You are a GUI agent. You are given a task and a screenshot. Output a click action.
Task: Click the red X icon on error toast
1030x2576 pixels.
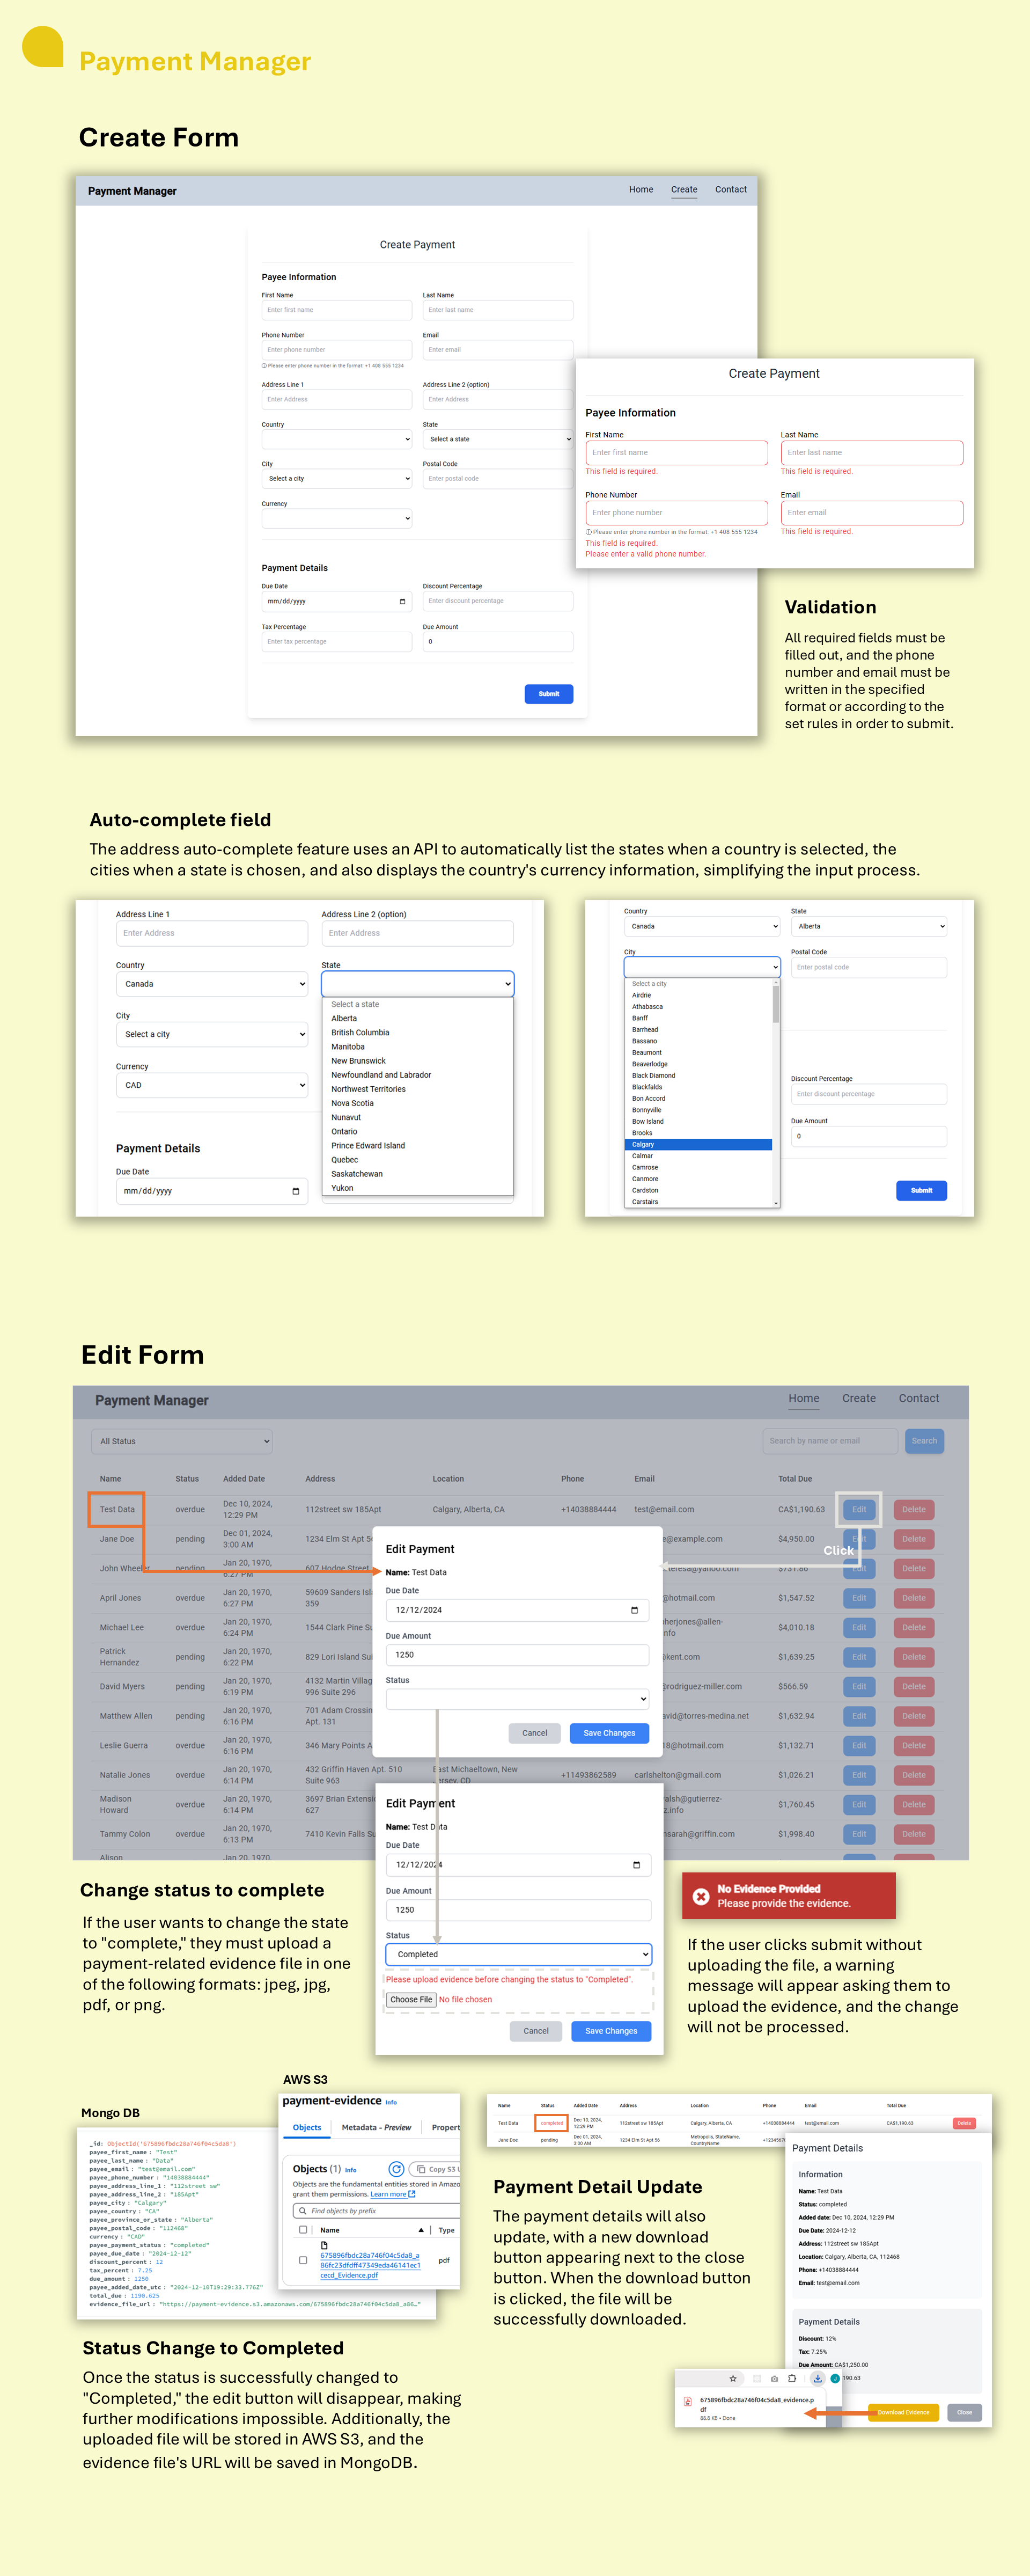[701, 1896]
